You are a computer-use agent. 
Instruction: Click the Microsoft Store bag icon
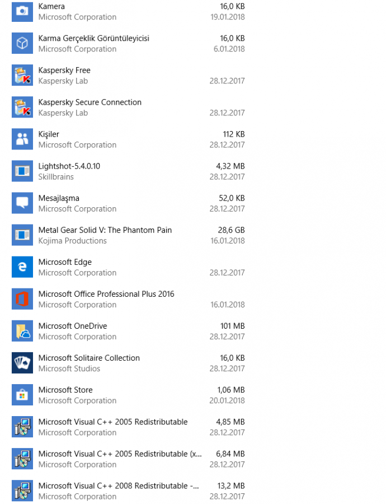coord(22,395)
